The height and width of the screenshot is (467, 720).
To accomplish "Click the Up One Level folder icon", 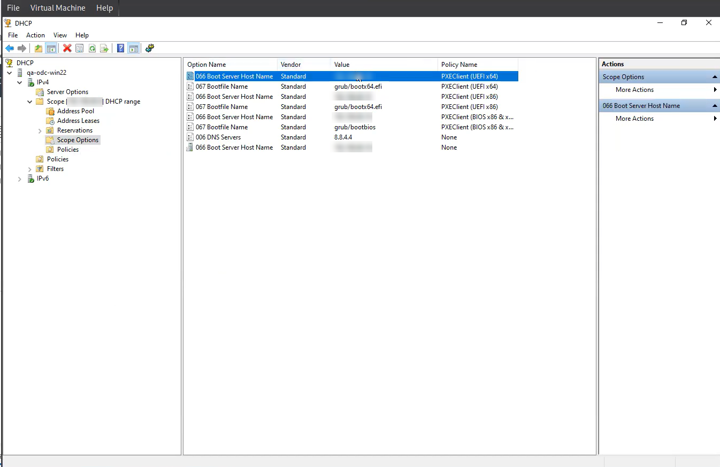I will [38, 48].
